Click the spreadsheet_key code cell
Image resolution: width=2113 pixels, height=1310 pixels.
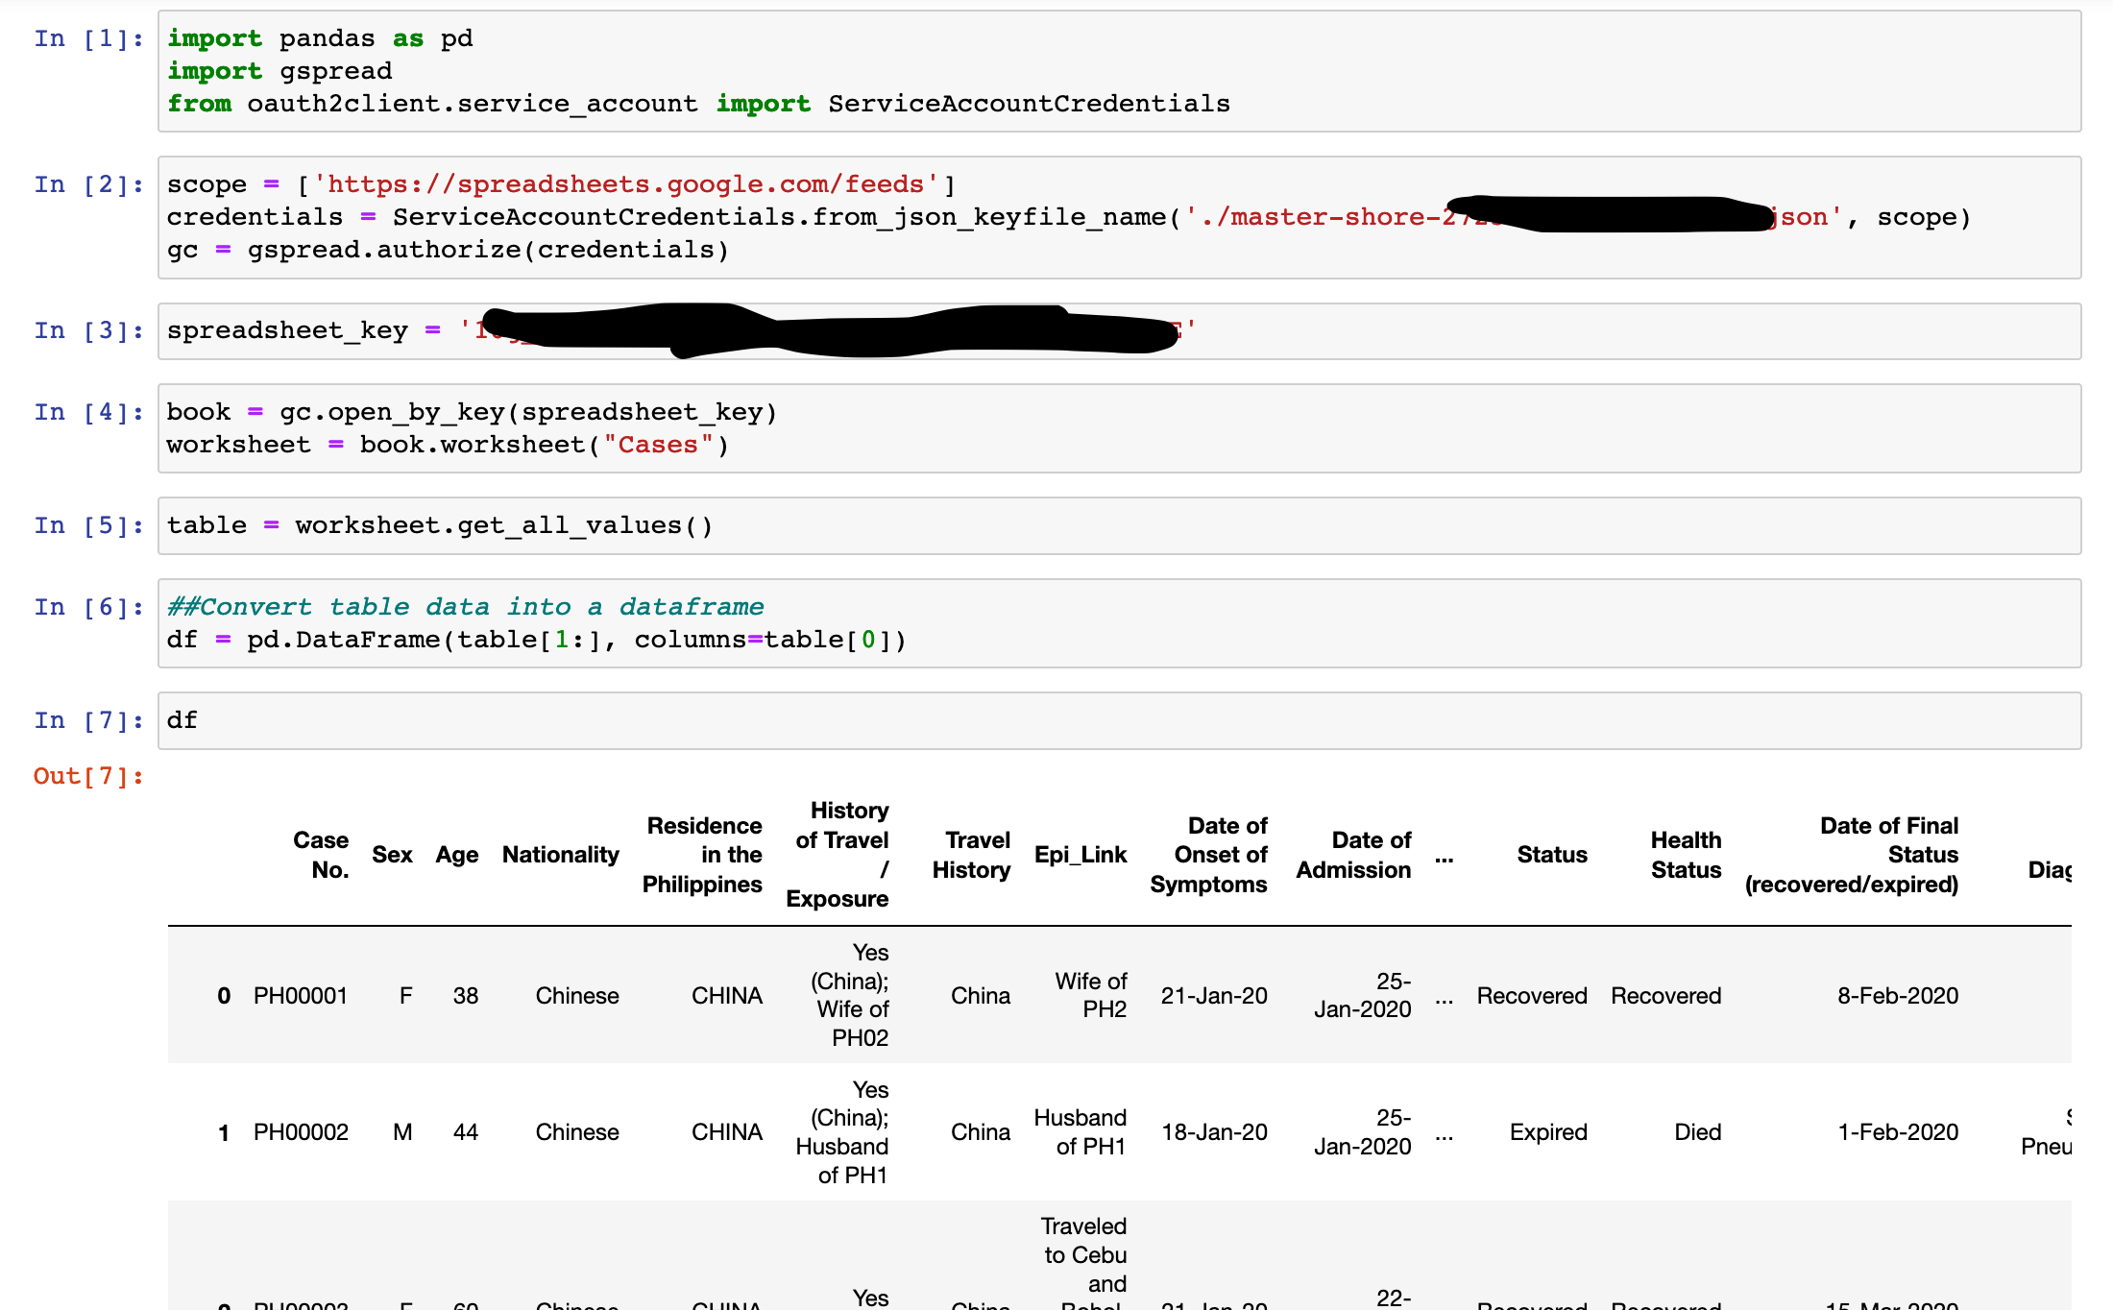pos(1119,331)
